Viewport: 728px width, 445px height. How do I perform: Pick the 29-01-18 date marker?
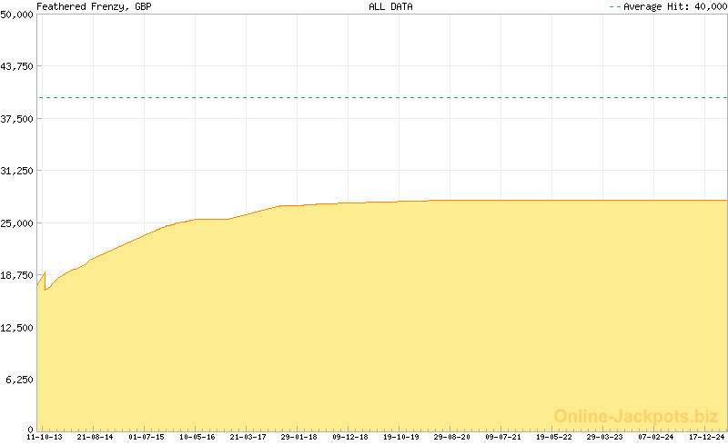(x=298, y=437)
